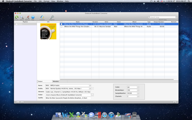The height and width of the screenshot is (120, 192).
Task: Click the audiobook cover art thumbnail
Action: (48, 31)
